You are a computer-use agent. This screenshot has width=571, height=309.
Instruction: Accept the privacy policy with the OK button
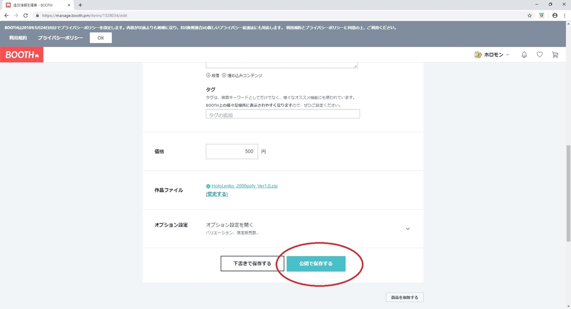(100, 38)
